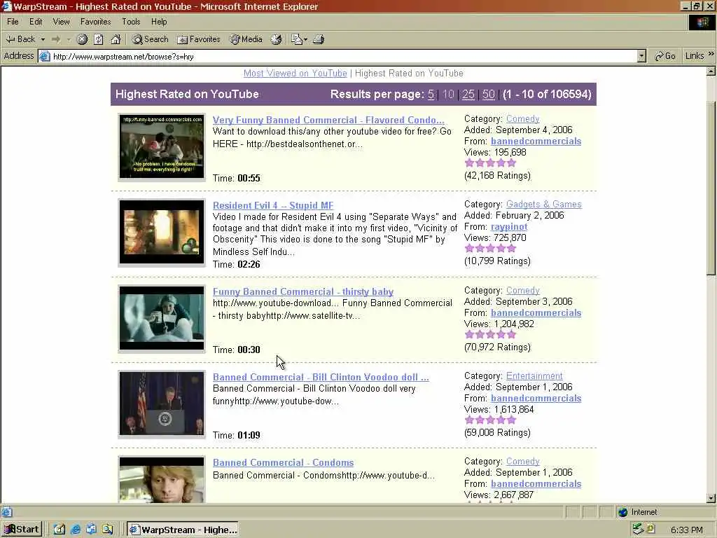Click the Bill Clinton podium thumbnail
The width and height of the screenshot is (717, 538).
click(162, 403)
